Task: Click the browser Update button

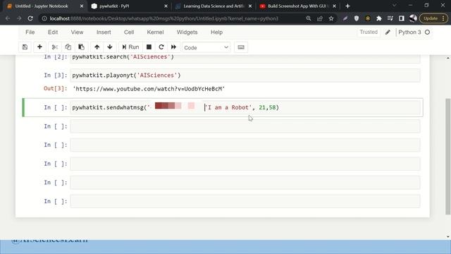Action: 434,18
